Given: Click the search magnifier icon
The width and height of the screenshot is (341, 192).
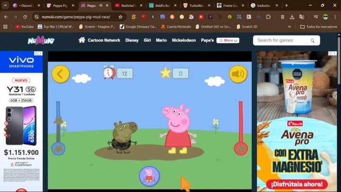Looking at the screenshot, I should [313, 41].
